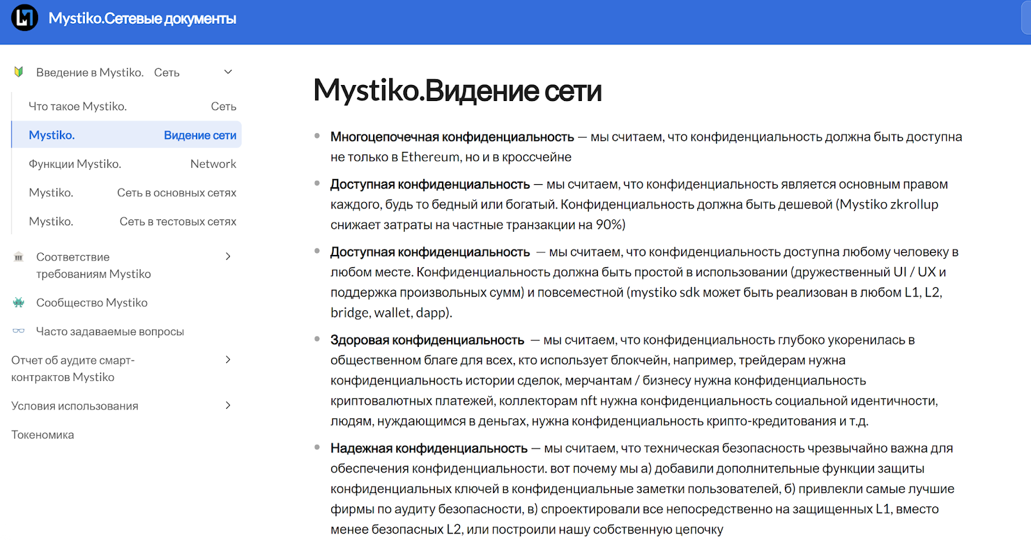Click the Mystiko logo icon in the header
This screenshot has height=540, width=1031.
coord(24,18)
